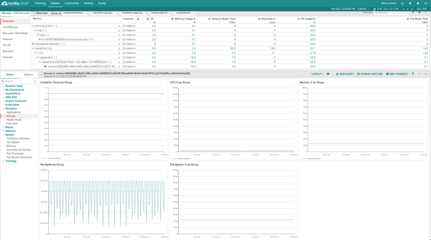The image size is (431, 240).
Task: Skip to next time interval
Action: 412,9
